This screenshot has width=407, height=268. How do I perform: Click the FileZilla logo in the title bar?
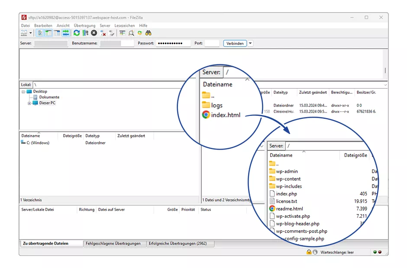coord(24,17)
